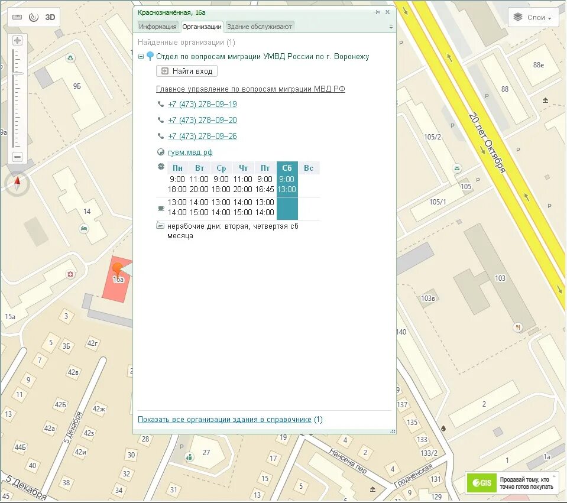Click the pharmacy icon near building 27

click(x=189, y=457)
